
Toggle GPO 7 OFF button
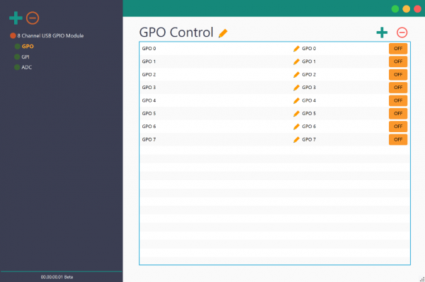[398, 139]
